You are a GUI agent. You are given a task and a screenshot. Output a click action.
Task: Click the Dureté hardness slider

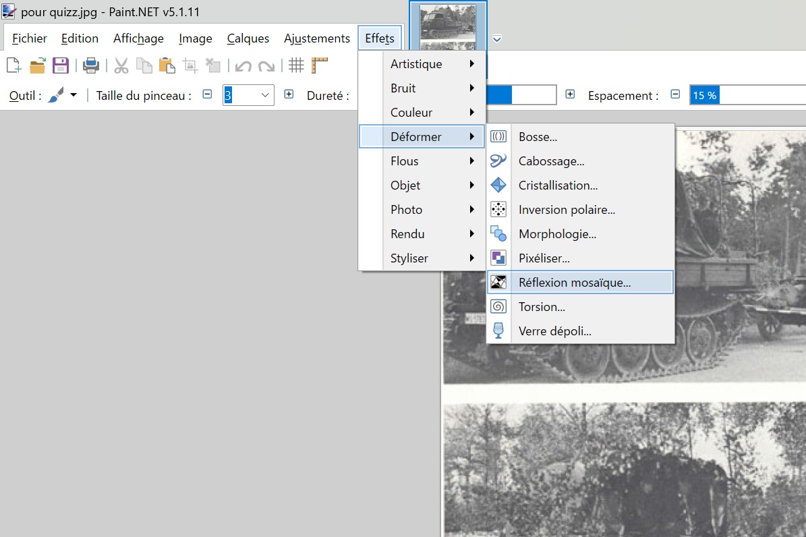tap(521, 94)
